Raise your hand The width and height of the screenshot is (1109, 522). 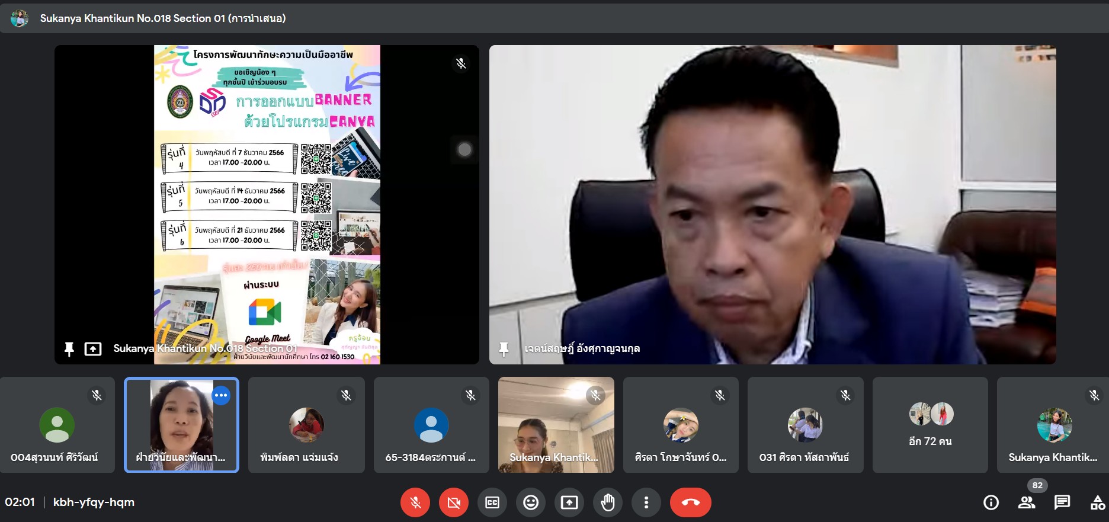pos(608,502)
